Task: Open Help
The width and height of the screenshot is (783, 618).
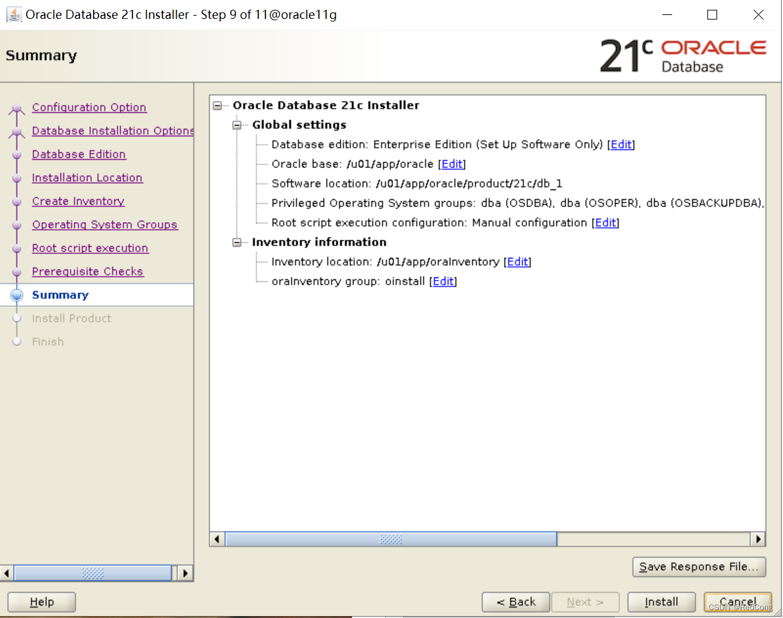Action: click(42, 602)
